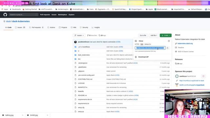This screenshot has width=210, height=118.
Task: Open the .gitattributes file
Action: coord(82,67)
